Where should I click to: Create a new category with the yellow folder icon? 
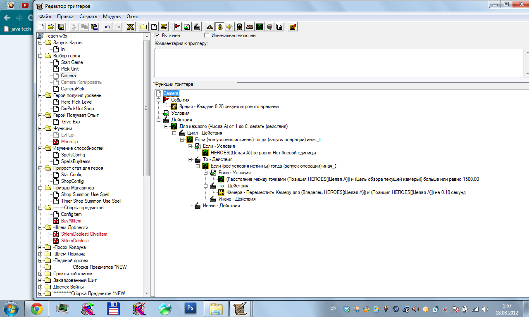click(143, 27)
